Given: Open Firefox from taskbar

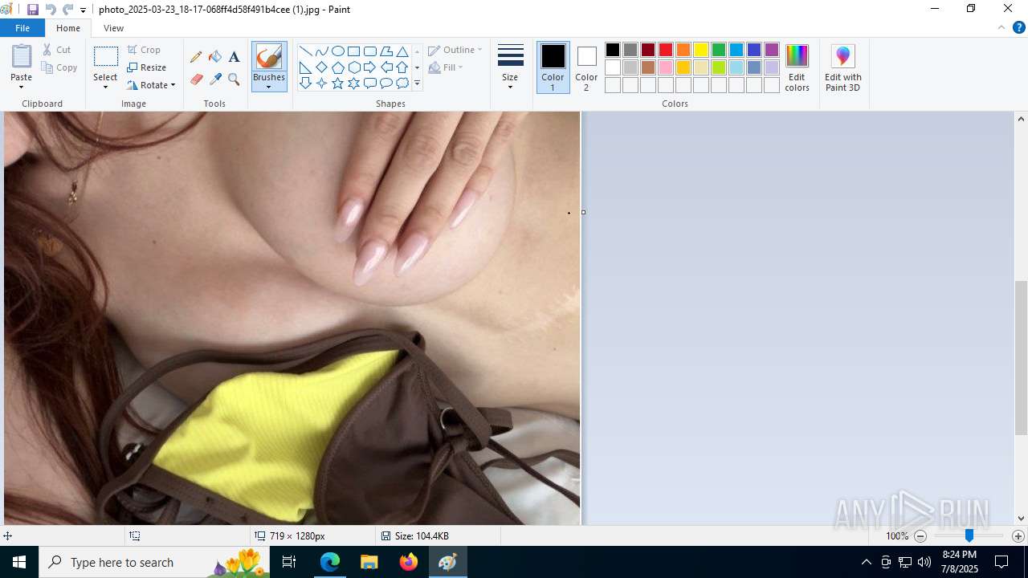Looking at the screenshot, I should click(x=408, y=562).
